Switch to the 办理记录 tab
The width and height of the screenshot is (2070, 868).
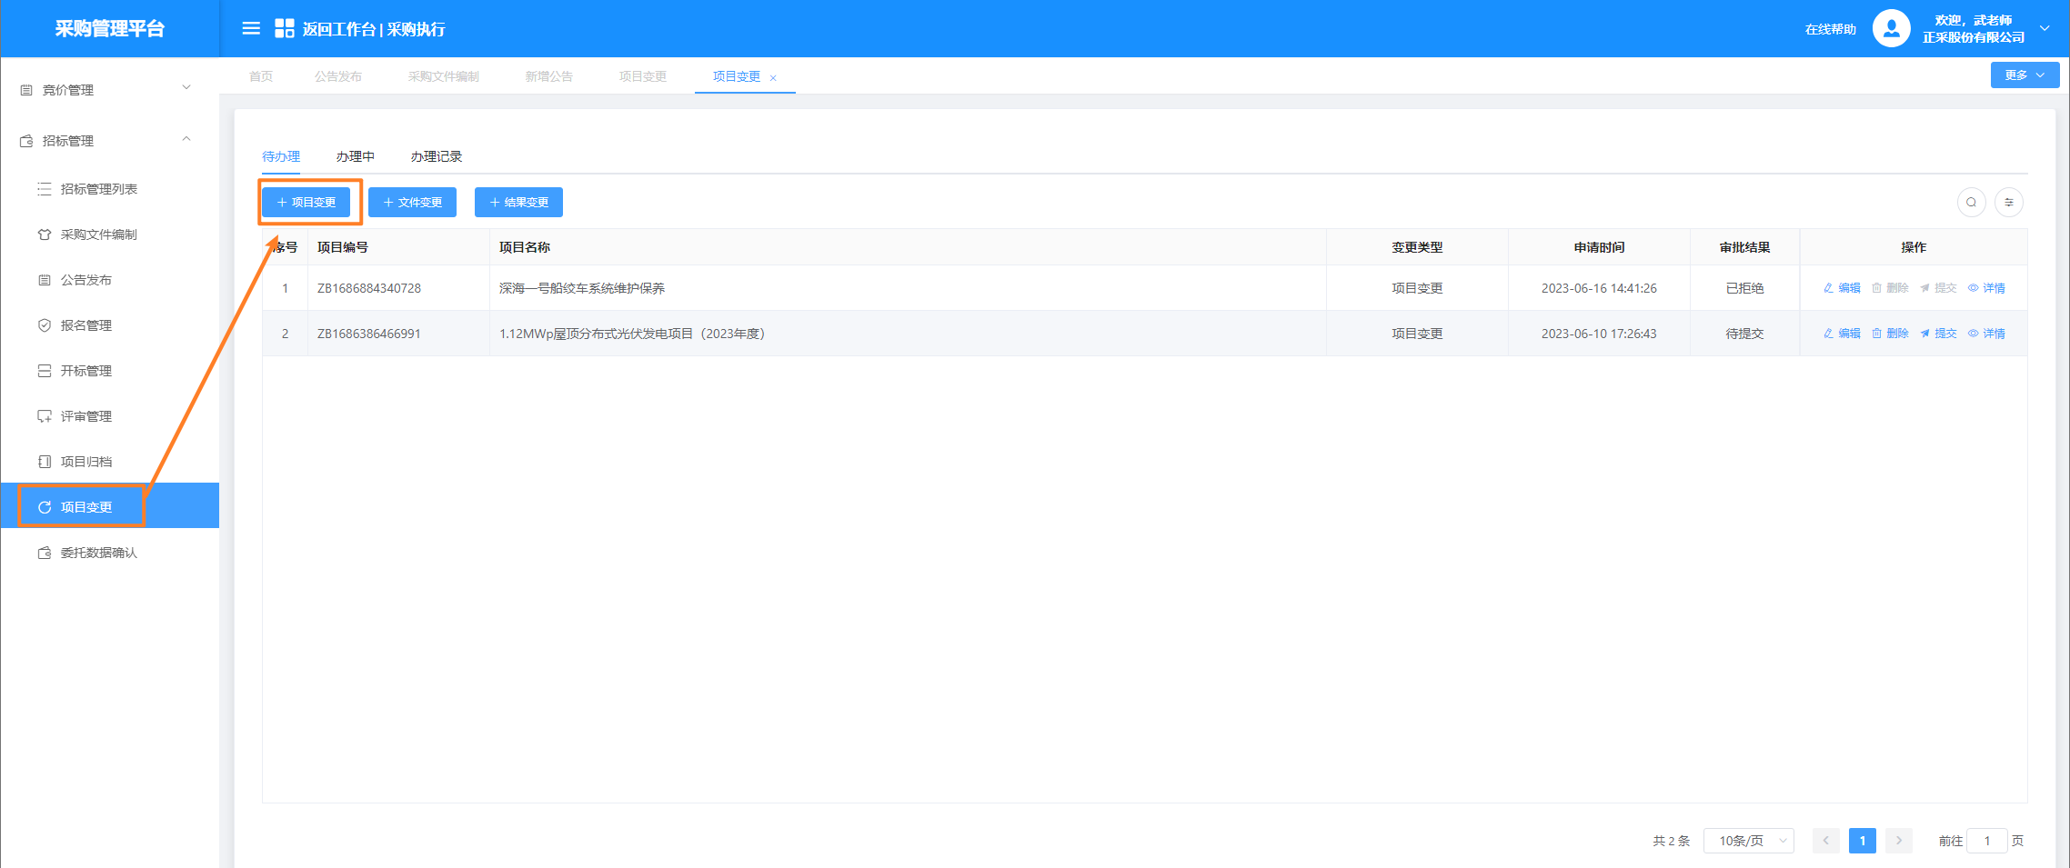click(x=436, y=156)
